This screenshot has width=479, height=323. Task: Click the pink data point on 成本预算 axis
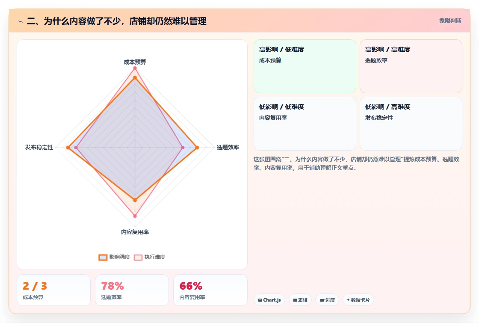click(x=135, y=68)
